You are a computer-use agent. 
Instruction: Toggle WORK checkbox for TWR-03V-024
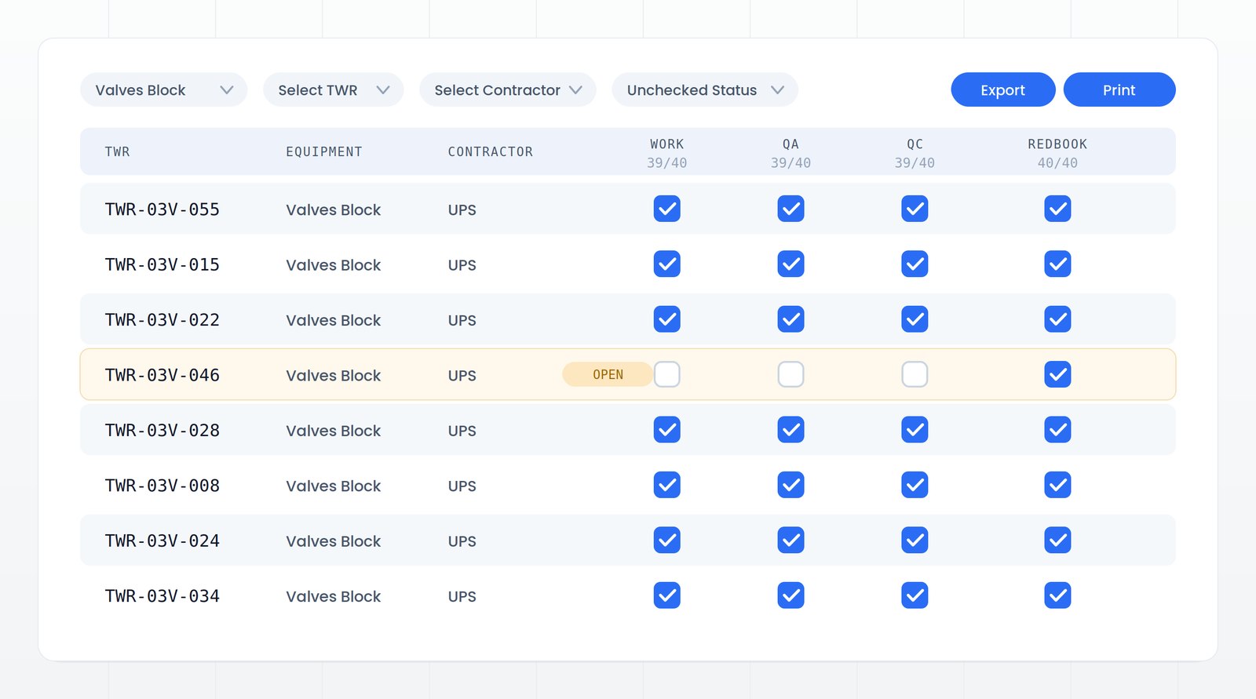(x=666, y=540)
